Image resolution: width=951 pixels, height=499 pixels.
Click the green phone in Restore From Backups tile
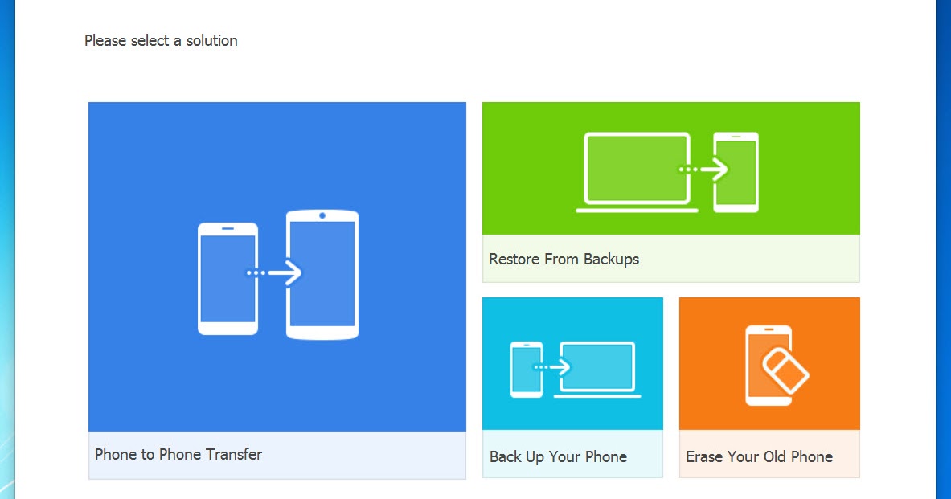pos(736,171)
